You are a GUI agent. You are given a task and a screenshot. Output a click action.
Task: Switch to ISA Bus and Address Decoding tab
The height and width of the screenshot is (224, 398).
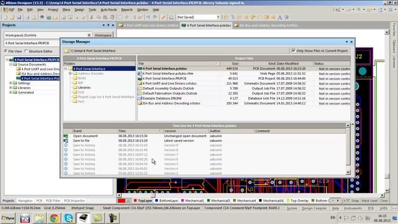[x=266, y=26]
